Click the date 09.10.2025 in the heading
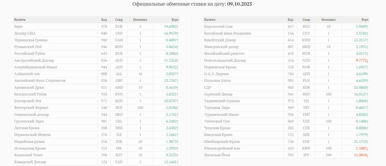The width and height of the screenshot is (386, 166). tap(239, 4)
